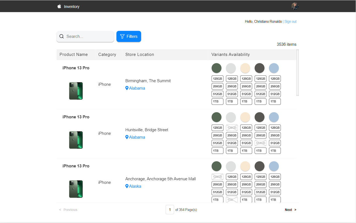Select the silver color swatch in Huntsville row
This screenshot has width=356, height=223.
tap(231, 117)
